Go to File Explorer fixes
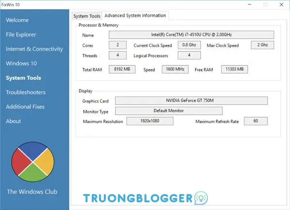The width and height of the screenshot is (290, 210). tap(21, 35)
